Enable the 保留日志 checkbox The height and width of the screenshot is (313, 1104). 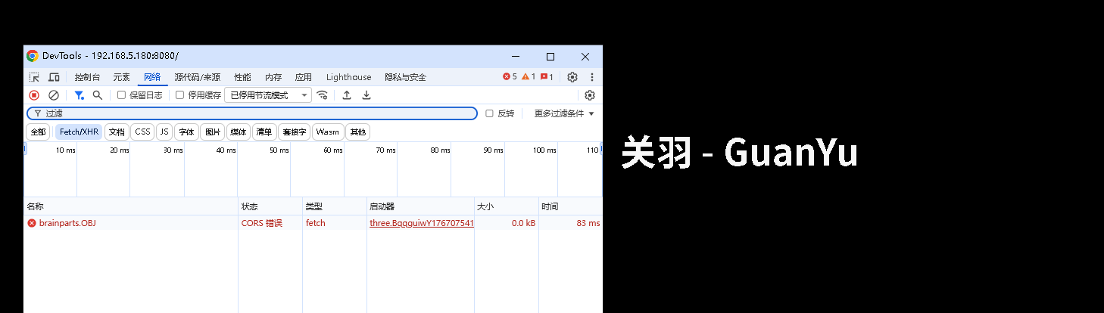click(121, 95)
